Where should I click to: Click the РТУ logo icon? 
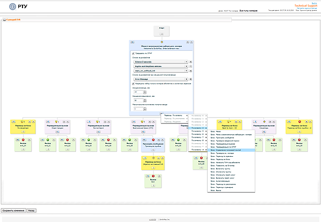pos(5,7)
